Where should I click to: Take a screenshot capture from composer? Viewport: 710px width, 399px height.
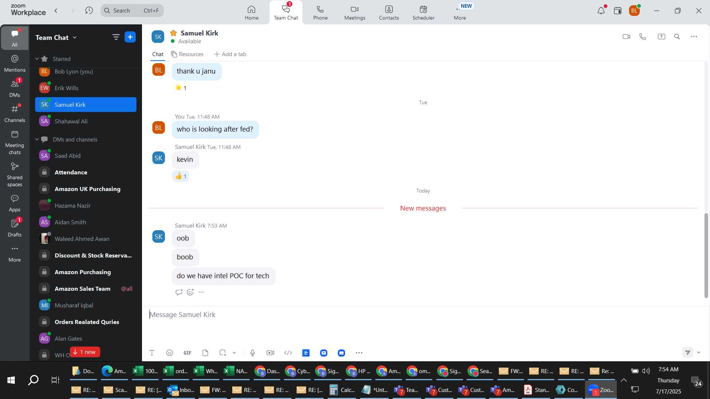pyautogui.click(x=223, y=353)
